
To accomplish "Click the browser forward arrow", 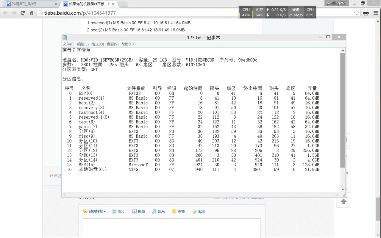I will 14,13.
